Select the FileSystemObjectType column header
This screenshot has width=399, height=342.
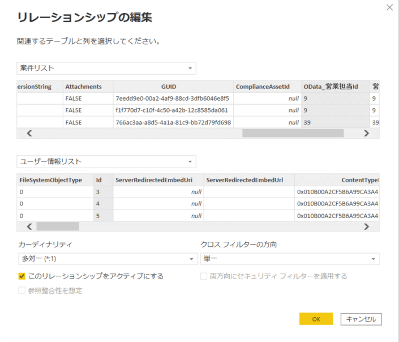tap(55, 180)
